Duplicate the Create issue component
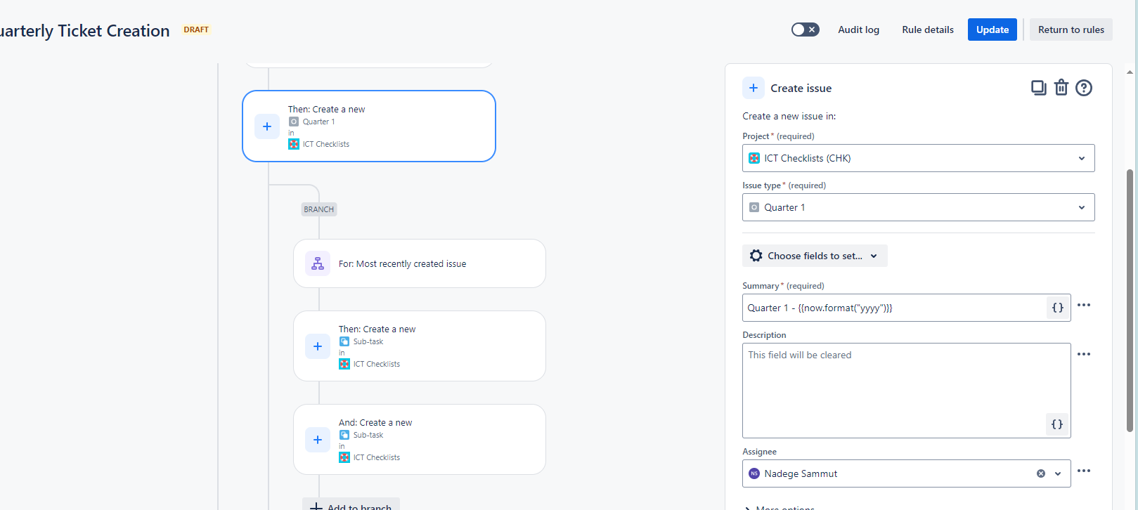1138x510 pixels. click(x=1038, y=88)
